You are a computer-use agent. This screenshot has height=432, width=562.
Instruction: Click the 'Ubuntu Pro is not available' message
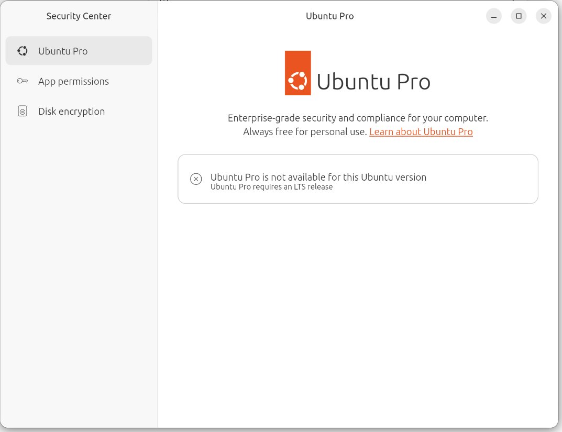pos(318,177)
